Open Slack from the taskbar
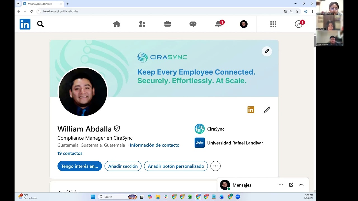The width and height of the screenshot is (358, 201). [x=166, y=197]
